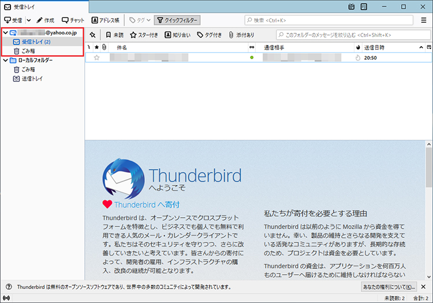Toggle the 未読 unread filter
Viewport: 433px width, 303px height.
tap(114, 35)
